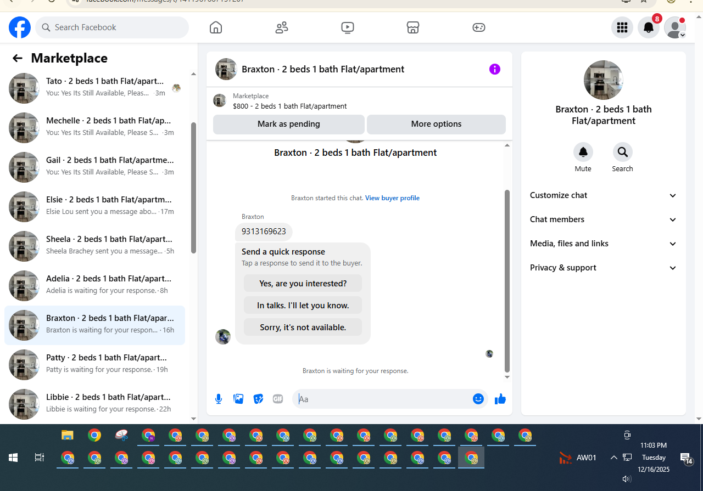Send "In talks. I'll let you know." response
The image size is (703, 491).
click(303, 306)
